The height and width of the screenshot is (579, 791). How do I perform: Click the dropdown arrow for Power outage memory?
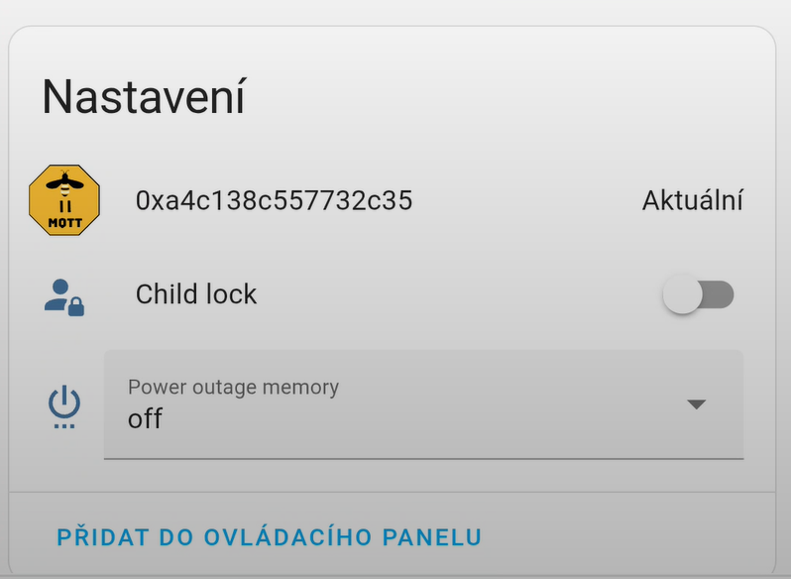click(696, 405)
